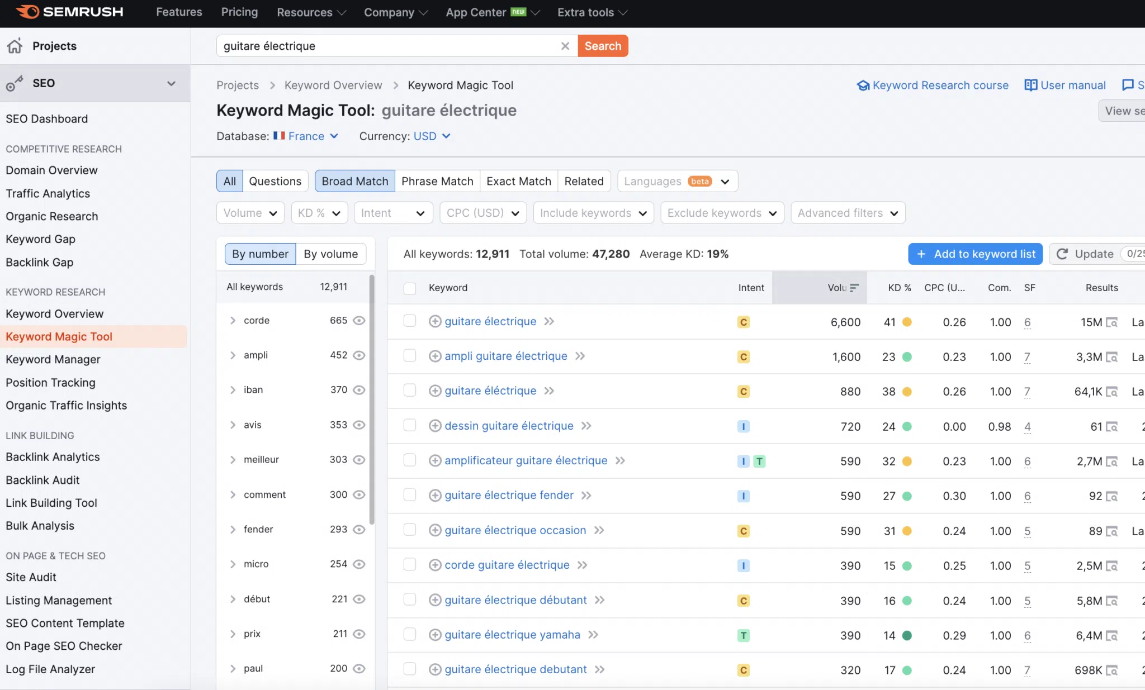Image resolution: width=1145 pixels, height=690 pixels.
Task: Click the Semrush logo in header
Action: click(69, 12)
